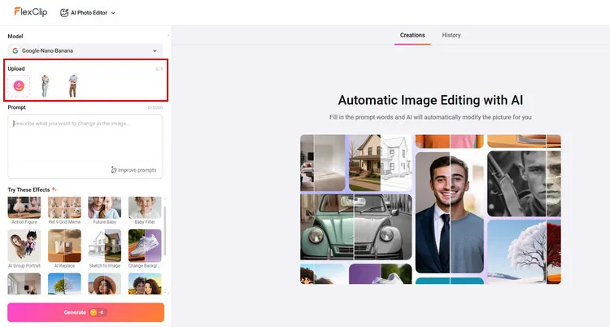Select the first uploaded person thumbnail
The width and height of the screenshot is (610, 327).
pyautogui.click(x=46, y=85)
